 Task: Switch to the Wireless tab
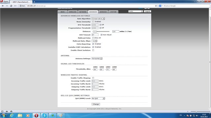click(73, 12)
